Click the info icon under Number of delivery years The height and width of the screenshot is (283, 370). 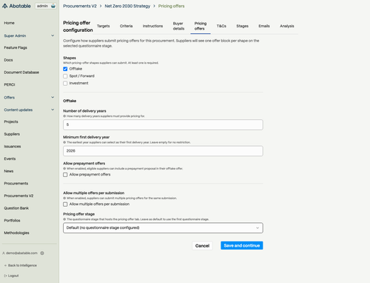[x=64, y=116]
